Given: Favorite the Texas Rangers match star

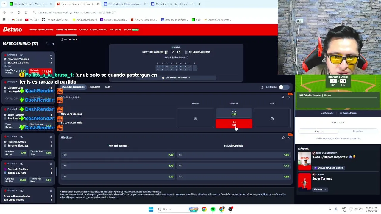Looking at the screenshot, I should pos(51,109).
